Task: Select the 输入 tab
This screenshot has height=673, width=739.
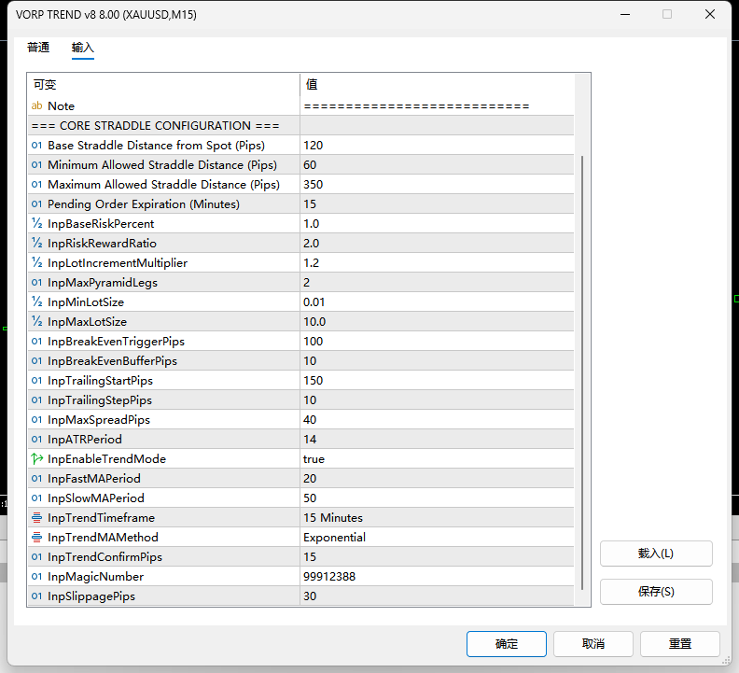Action: 83,48
